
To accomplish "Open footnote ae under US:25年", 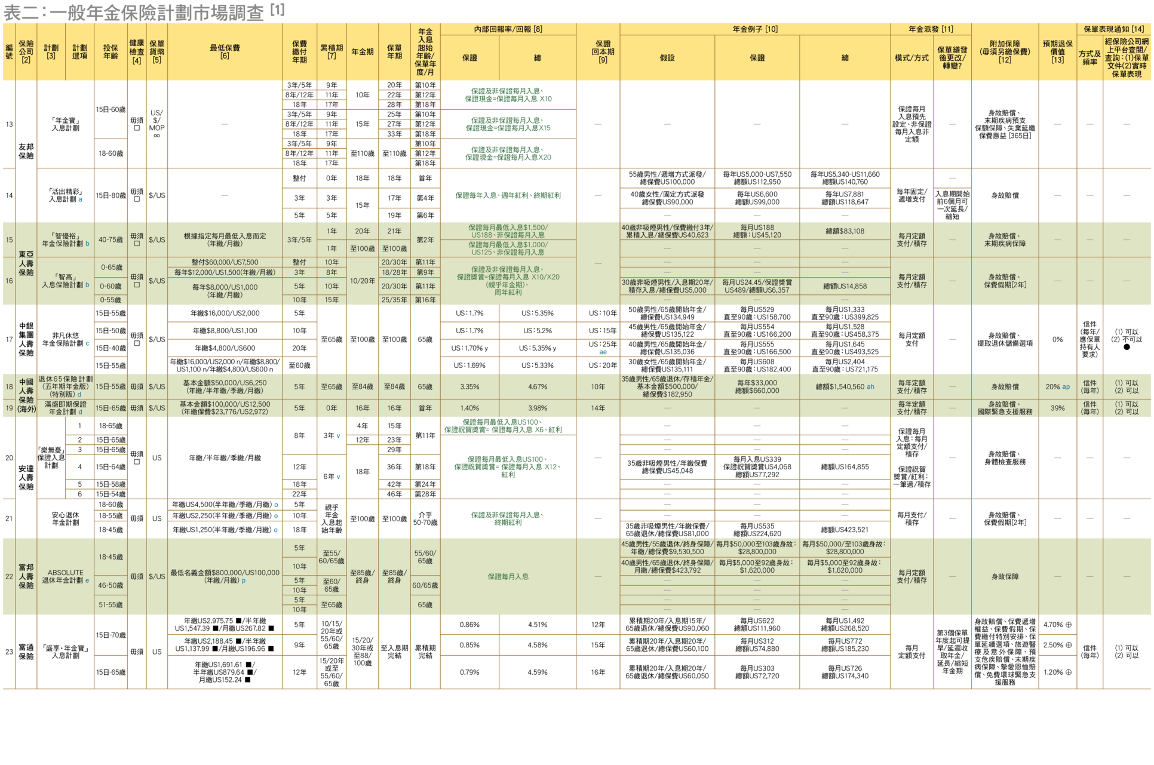I will pos(603,352).
